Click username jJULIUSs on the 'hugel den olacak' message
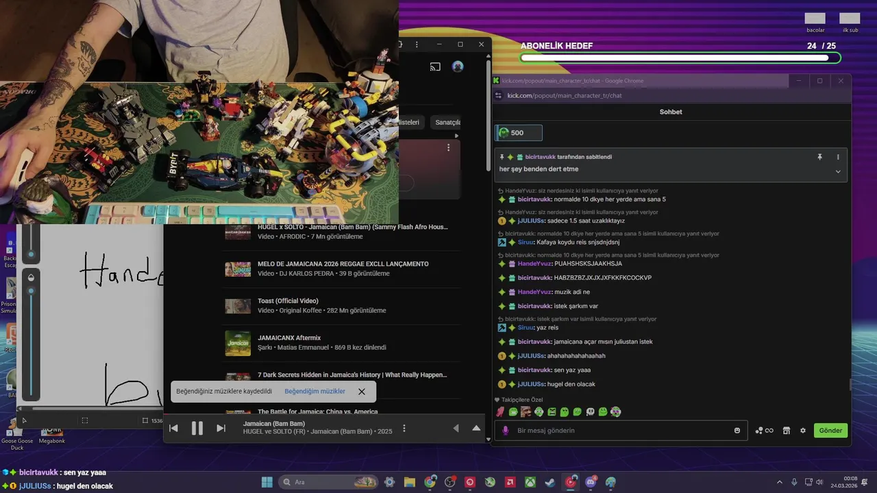Screen dimensions: 877x493 (x=531, y=384)
